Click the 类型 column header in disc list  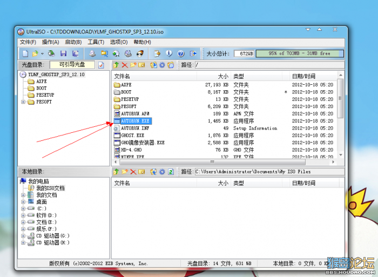[x=256, y=77]
